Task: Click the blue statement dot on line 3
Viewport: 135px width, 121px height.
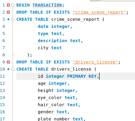Action: (8, 19)
